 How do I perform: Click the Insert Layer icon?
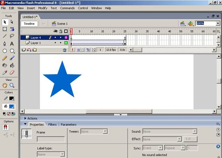(x=24, y=50)
